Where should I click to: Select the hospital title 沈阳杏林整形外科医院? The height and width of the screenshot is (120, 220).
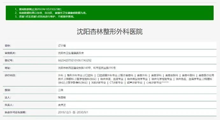click(x=110, y=32)
